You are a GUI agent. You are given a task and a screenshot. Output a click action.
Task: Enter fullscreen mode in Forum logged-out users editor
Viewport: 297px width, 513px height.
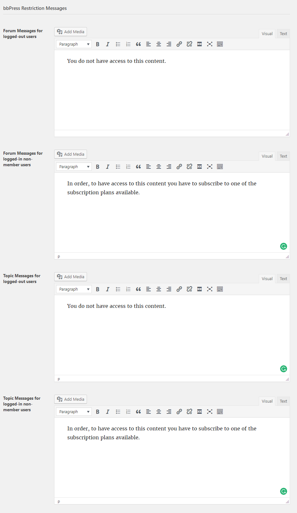pyautogui.click(x=210, y=44)
